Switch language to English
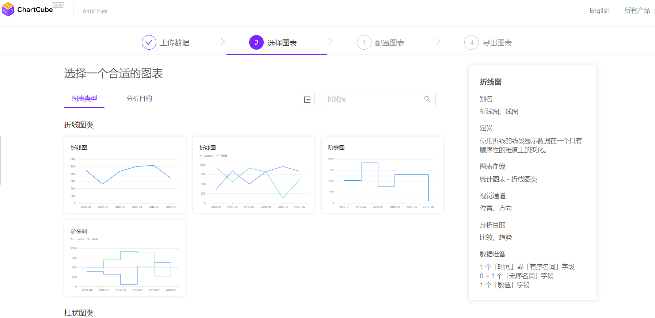 point(599,11)
